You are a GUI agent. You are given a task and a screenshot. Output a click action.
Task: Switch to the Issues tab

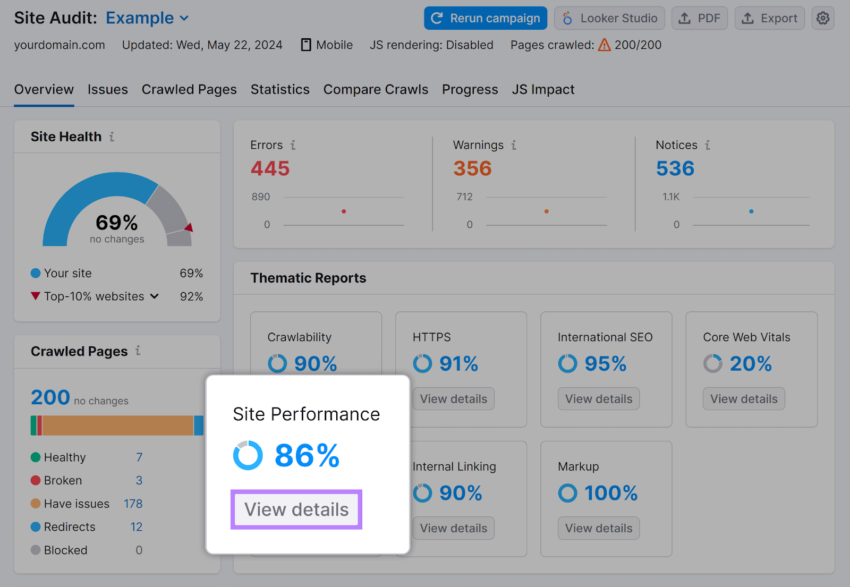coord(107,89)
